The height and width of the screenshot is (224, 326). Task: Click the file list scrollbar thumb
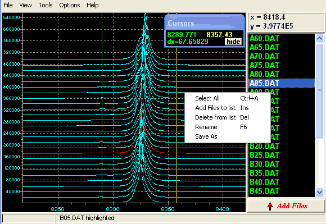[319, 91]
